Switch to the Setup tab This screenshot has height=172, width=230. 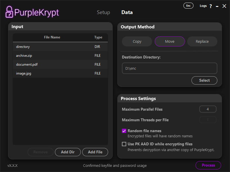pyautogui.click(x=103, y=12)
